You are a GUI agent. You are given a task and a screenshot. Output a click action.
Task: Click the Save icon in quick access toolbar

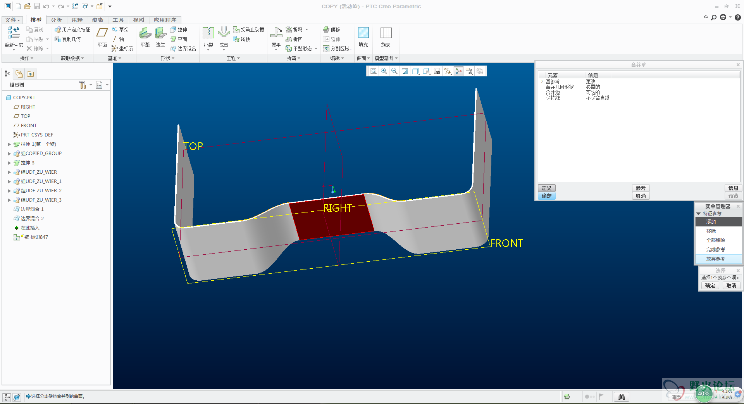click(37, 6)
